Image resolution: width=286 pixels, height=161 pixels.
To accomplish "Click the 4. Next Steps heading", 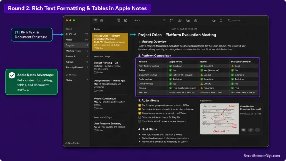I will (147, 129).
